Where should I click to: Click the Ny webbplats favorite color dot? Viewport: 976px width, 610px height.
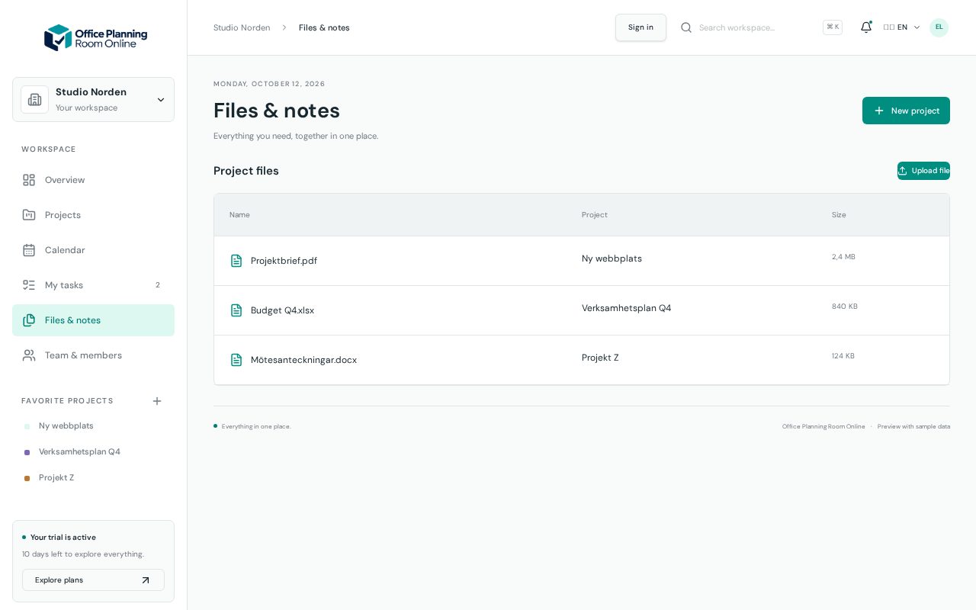[x=27, y=427]
